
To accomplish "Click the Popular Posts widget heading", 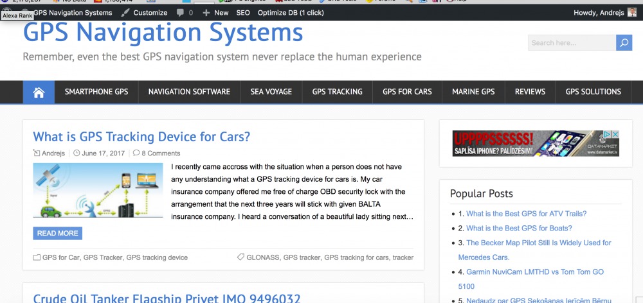I will pyautogui.click(x=482, y=194).
